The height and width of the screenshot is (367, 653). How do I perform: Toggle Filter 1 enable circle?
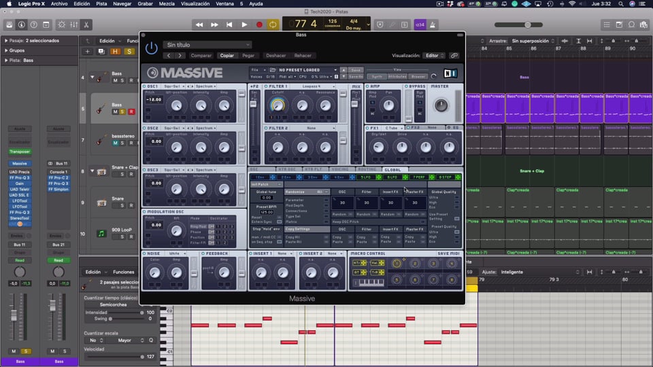[x=266, y=86]
